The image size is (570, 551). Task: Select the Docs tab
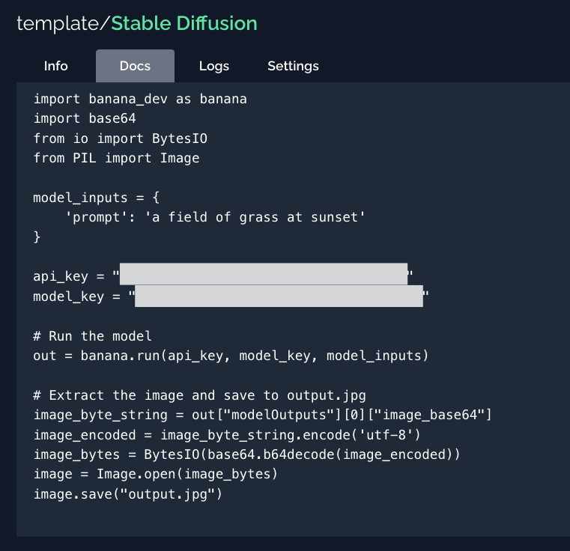135,66
